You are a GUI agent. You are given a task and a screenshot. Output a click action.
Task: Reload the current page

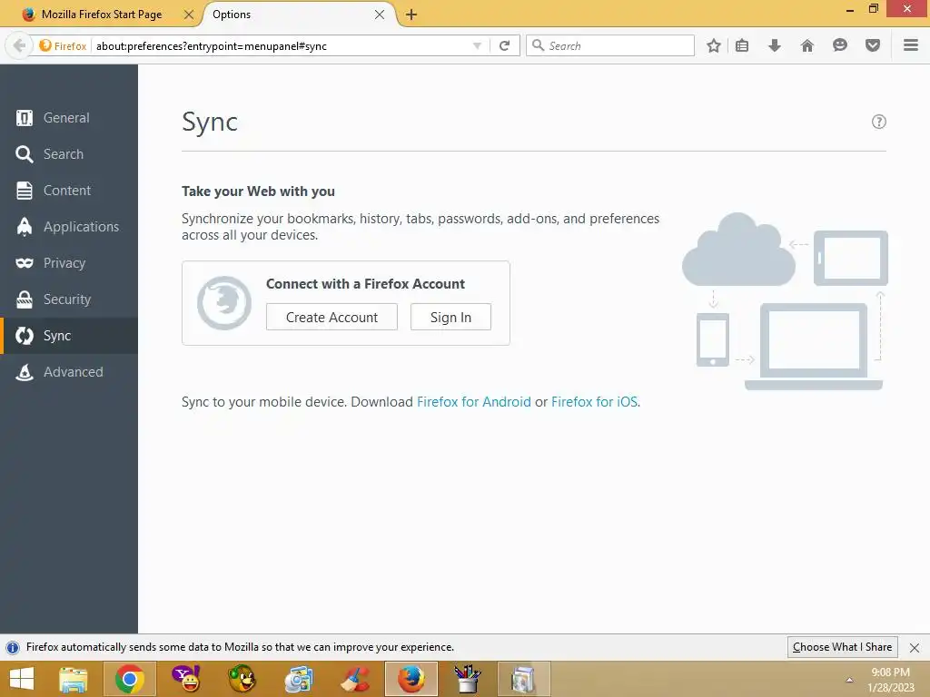pyautogui.click(x=505, y=45)
